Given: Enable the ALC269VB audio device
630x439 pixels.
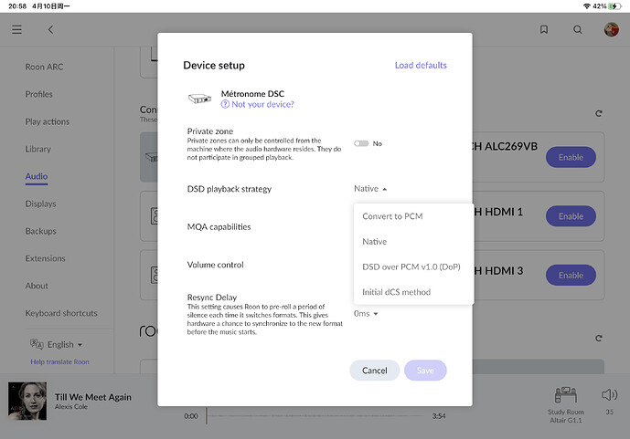Looking at the screenshot, I should 571,157.
